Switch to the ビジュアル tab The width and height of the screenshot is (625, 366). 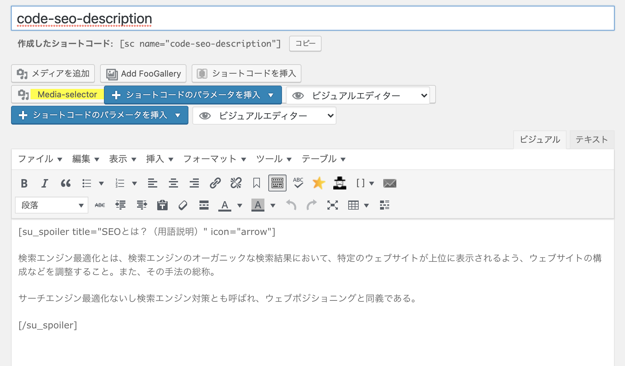click(x=540, y=140)
